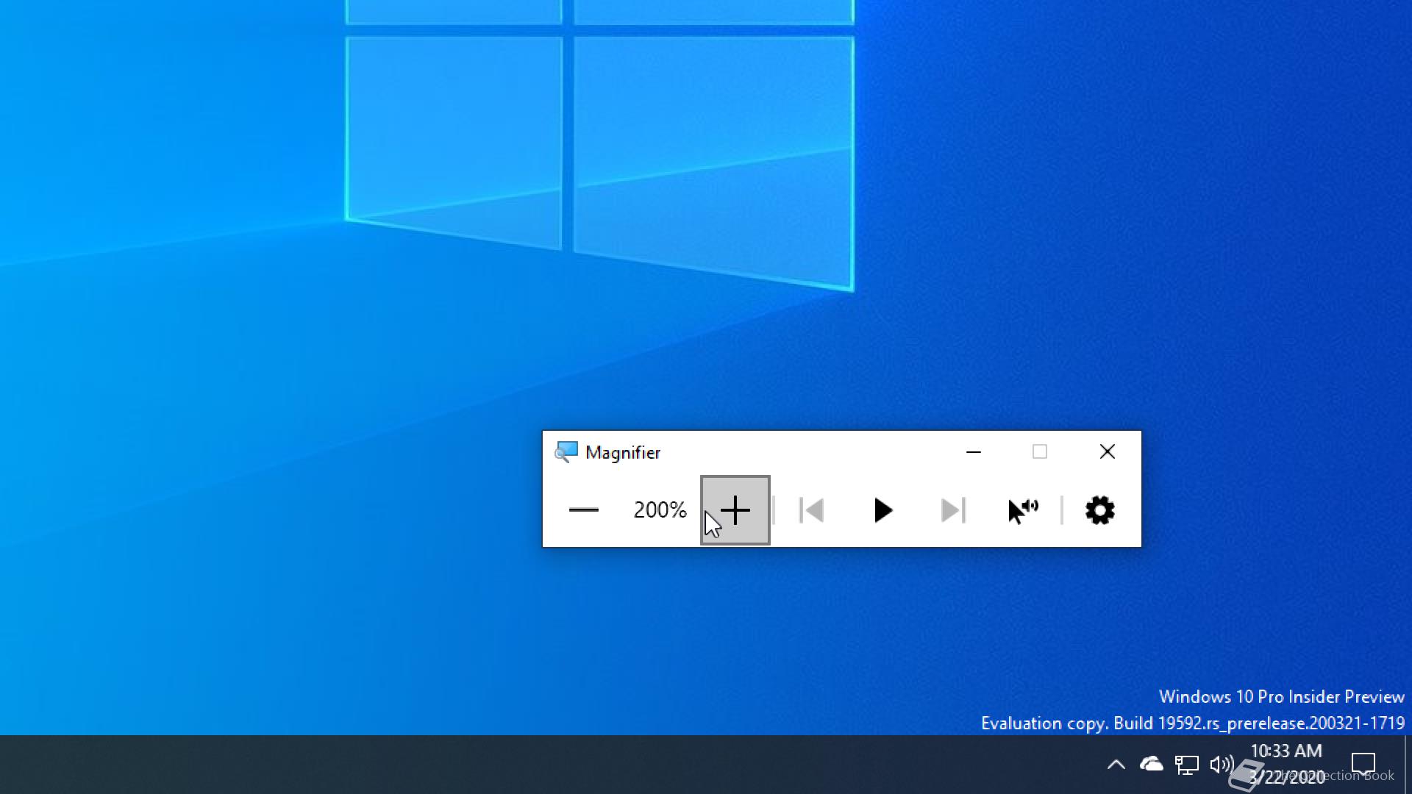1412x794 pixels.
Task: Open volume speaker icon in tray
Action: click(x=1222, y=765)
